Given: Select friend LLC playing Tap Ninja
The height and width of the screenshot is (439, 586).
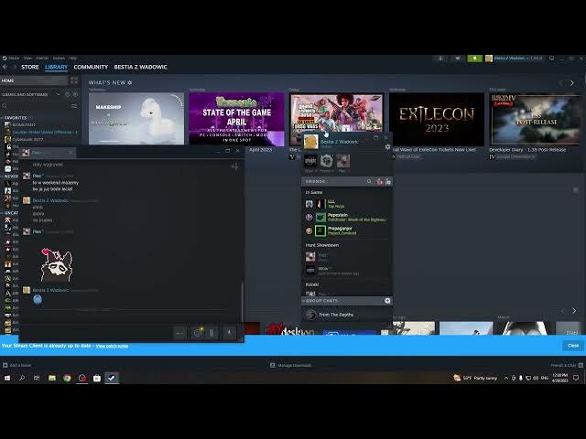Looking at the screenshot, I should [346, 204].
